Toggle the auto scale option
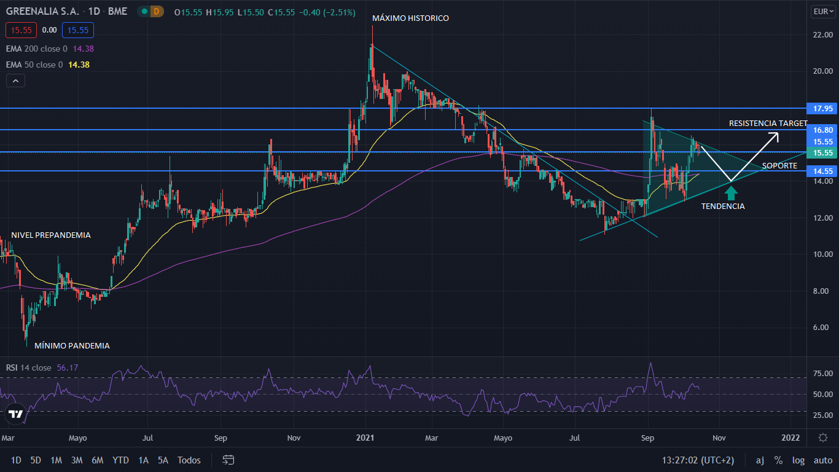839x472 pixels. pyautogui.click(x=823, y=460)
